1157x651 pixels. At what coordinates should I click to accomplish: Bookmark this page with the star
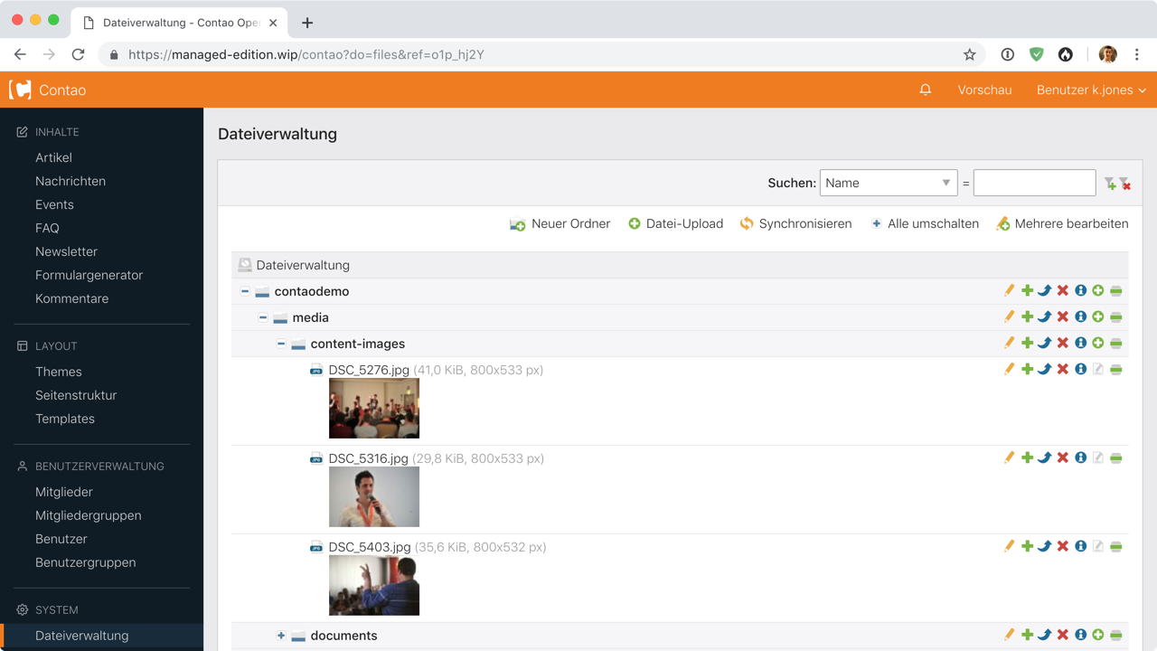coord(970,54)
